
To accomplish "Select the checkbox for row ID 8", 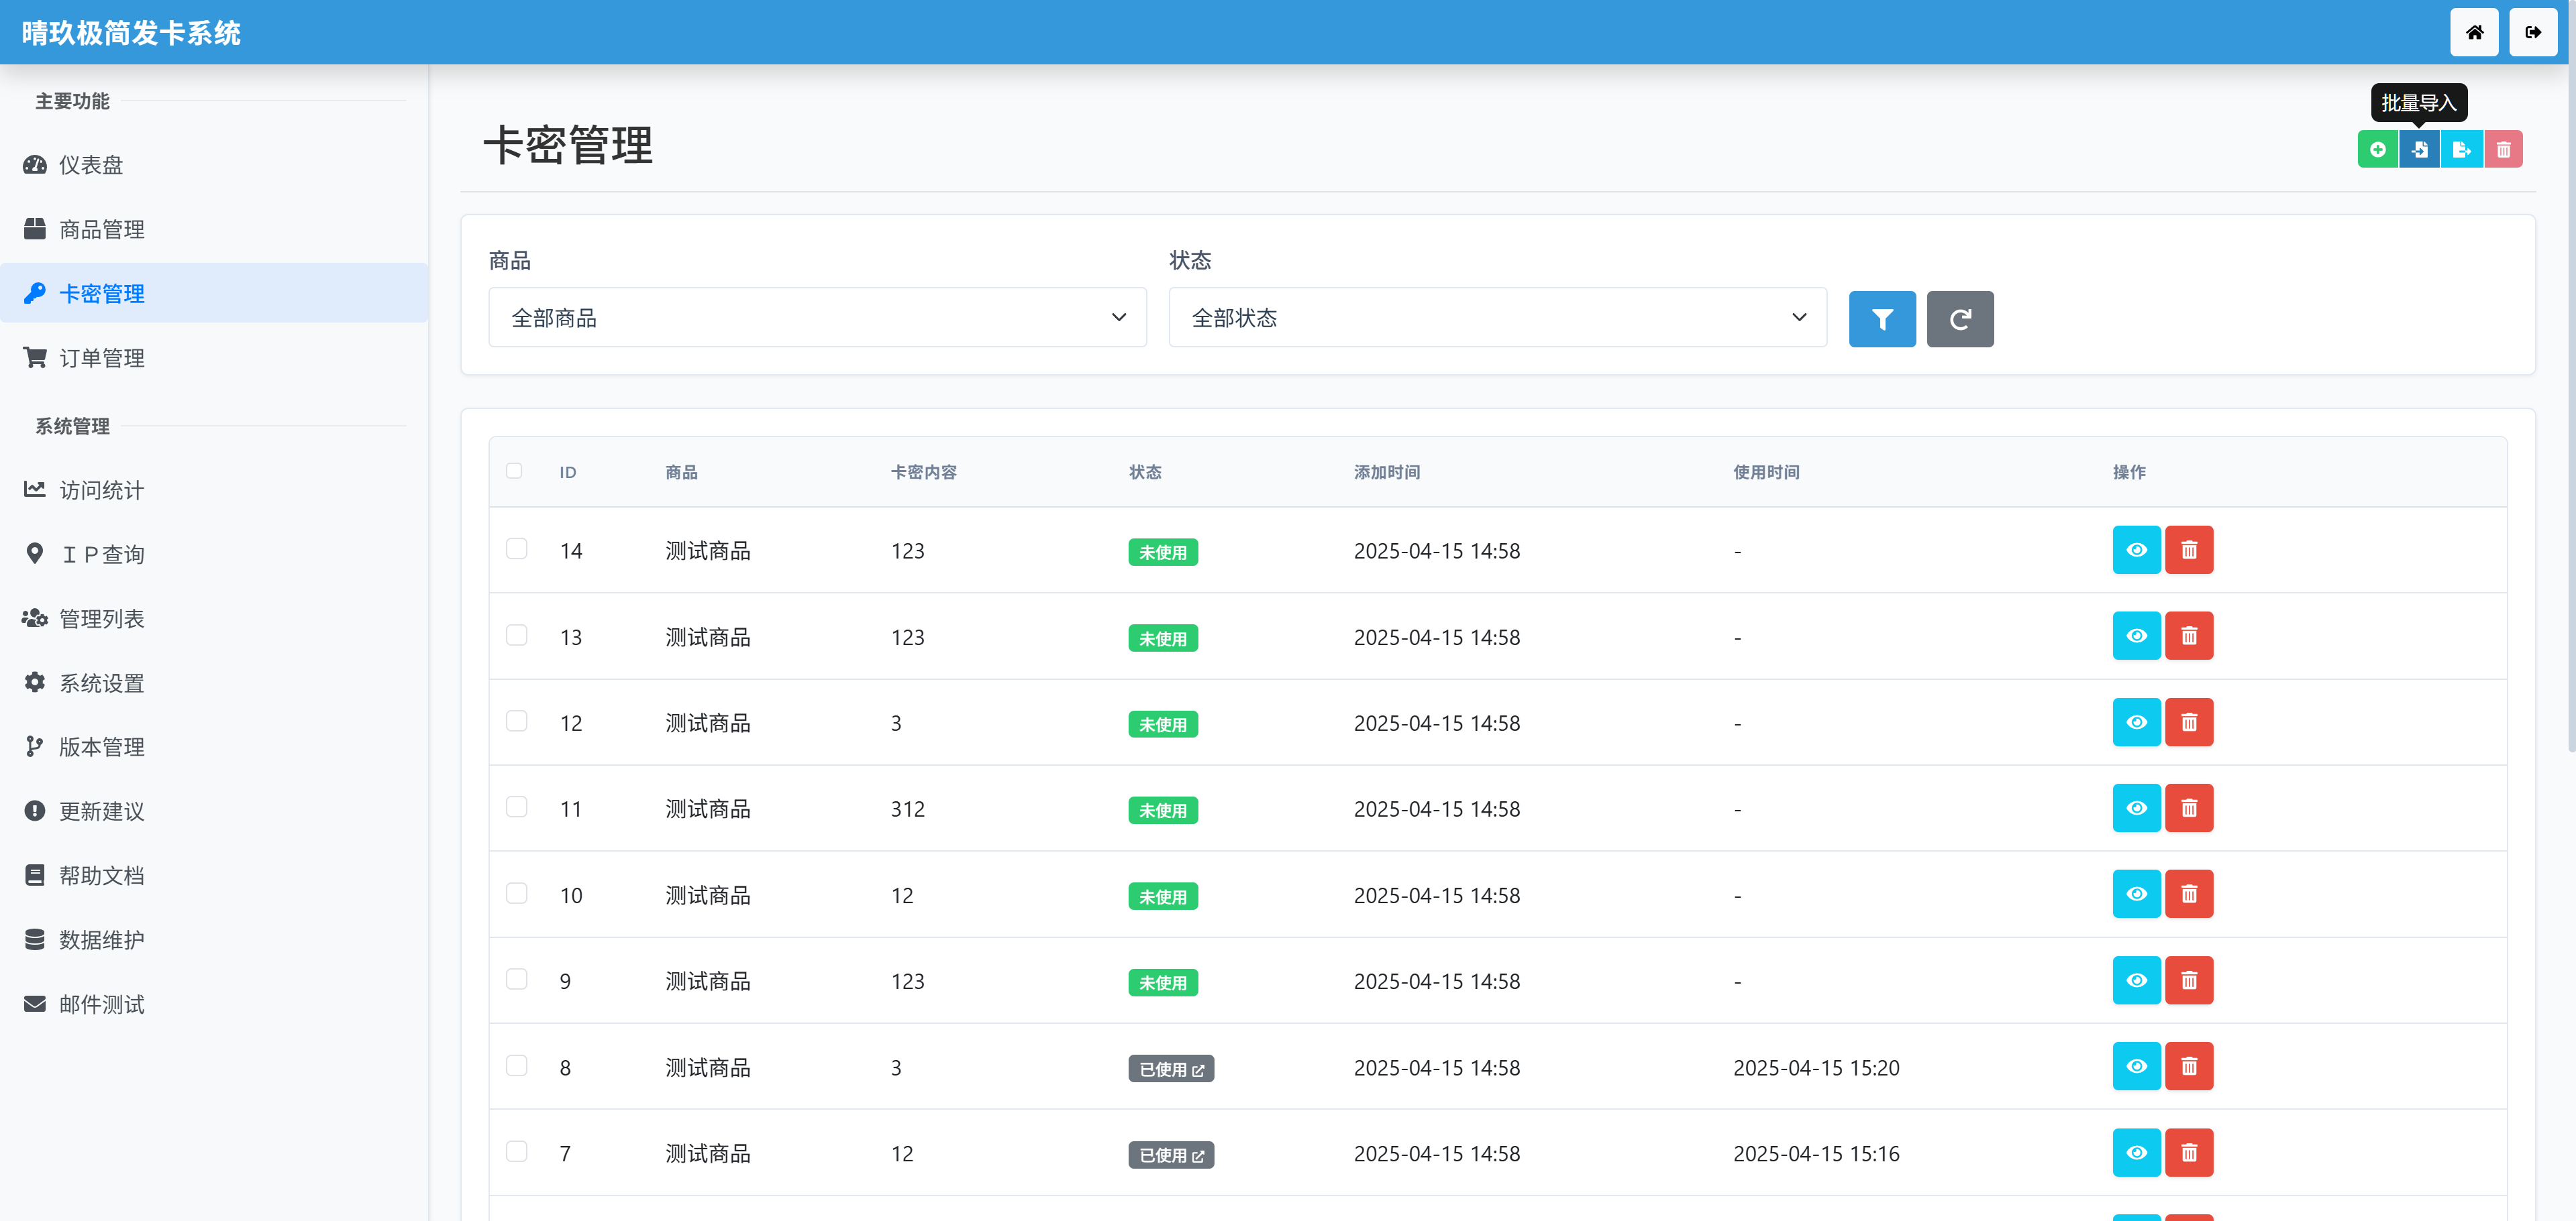I will pos(516,1066).
